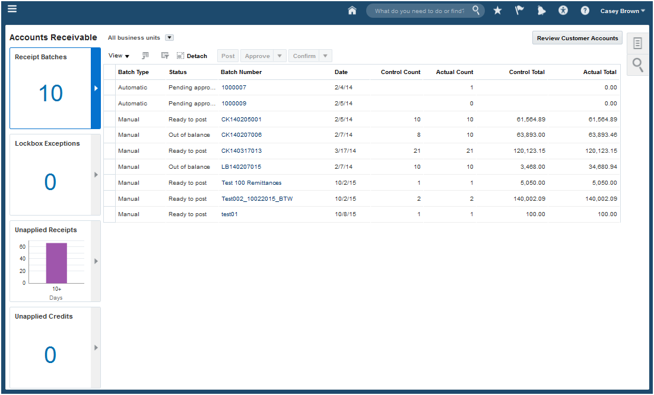The image size is (654, 395).
Task: Click the Post button
Action: point(228,56)
